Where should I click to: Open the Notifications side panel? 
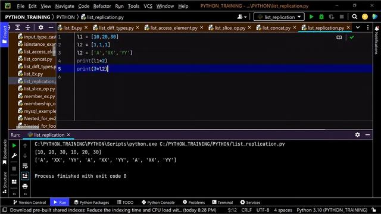point(377,40)
